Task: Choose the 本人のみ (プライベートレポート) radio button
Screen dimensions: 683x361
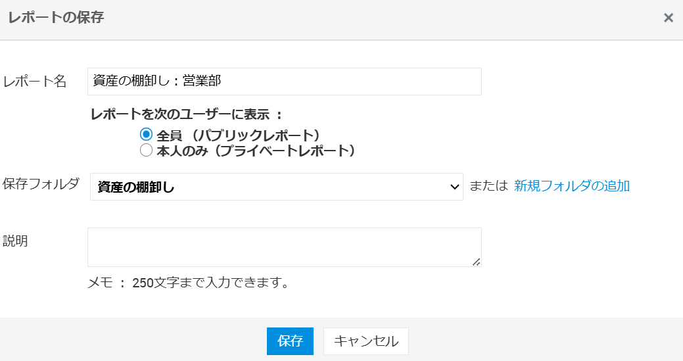Action: tap(147, 151)
